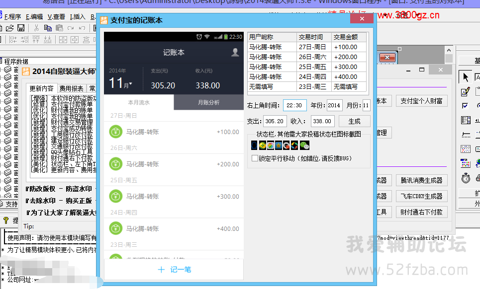Screen dimensions: 480x289
Task: Toggle the 锁定平行移动 checkbox
Action: point(255,158)
